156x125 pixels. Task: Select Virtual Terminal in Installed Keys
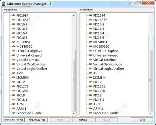pos(105,60)
